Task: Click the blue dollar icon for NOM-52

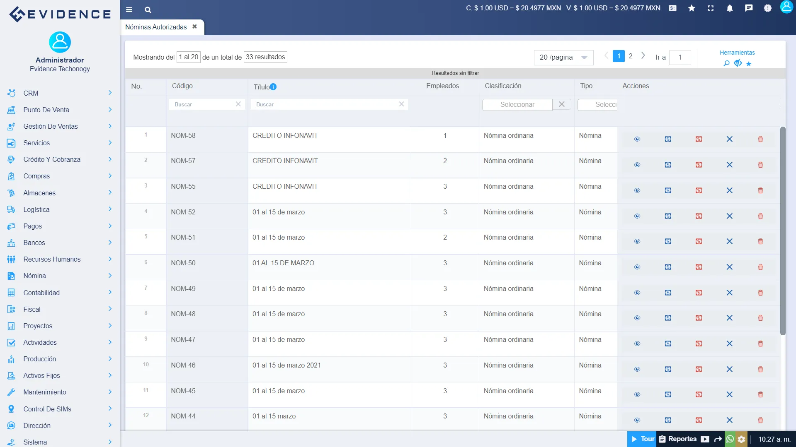Action: (x=668, y=216)
